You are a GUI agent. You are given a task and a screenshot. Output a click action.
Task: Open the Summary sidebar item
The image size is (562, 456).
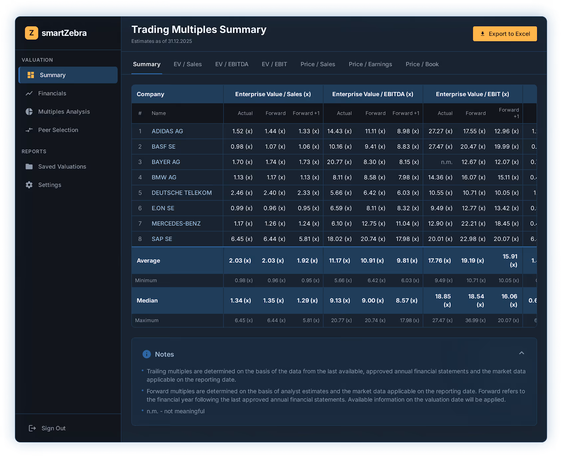tap(68, 75)
